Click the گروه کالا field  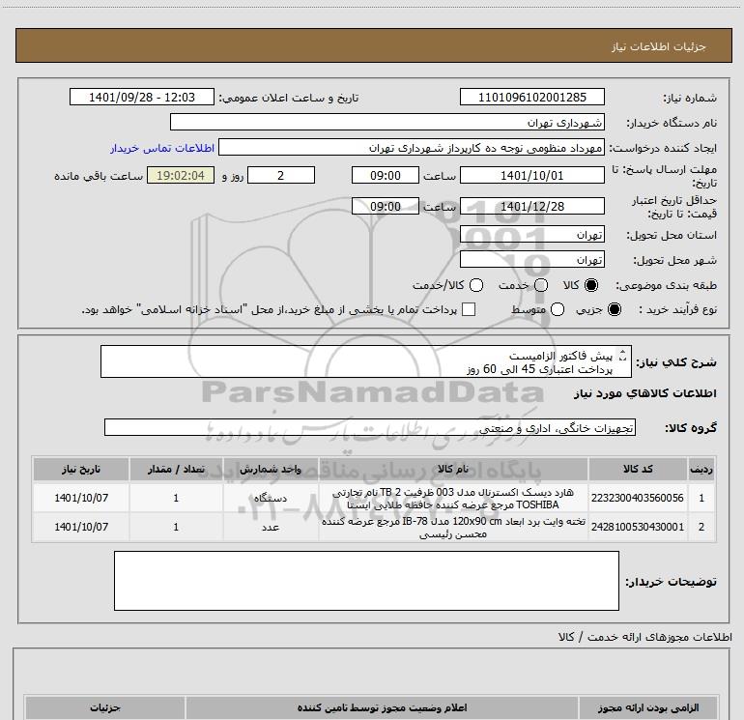click(x=370, y=427)
